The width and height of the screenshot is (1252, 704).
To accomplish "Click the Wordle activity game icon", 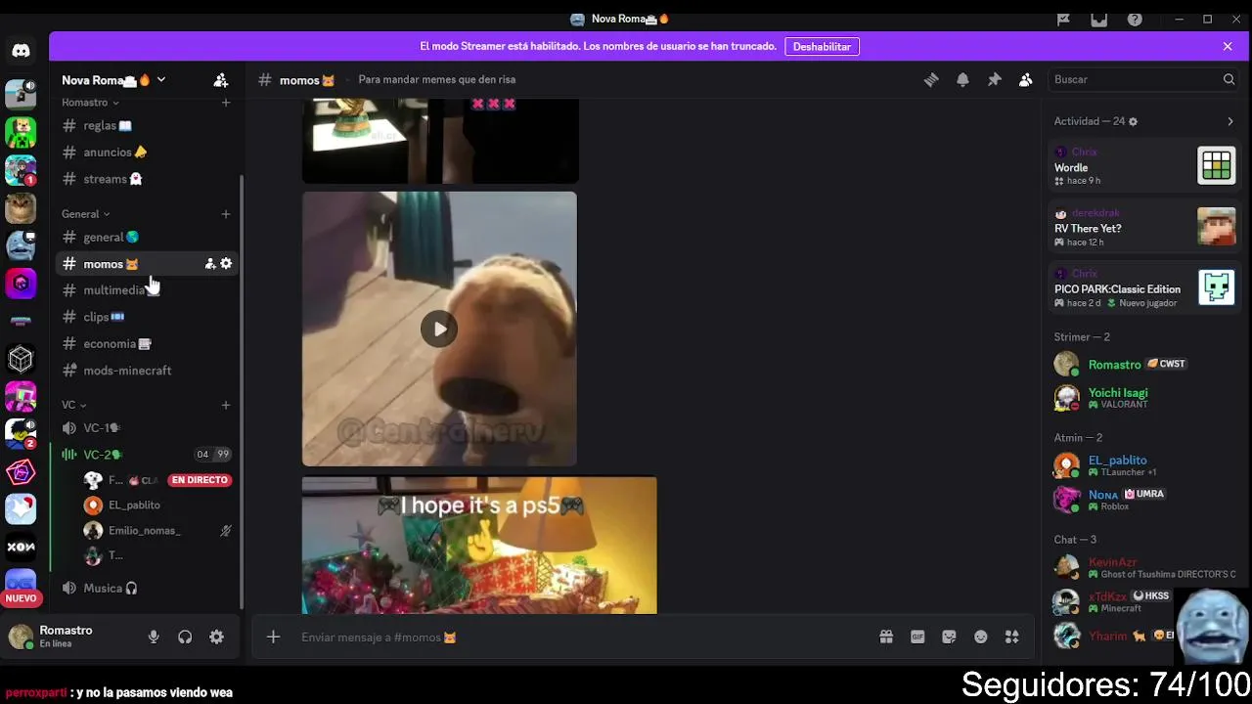I will (1217, 166).
